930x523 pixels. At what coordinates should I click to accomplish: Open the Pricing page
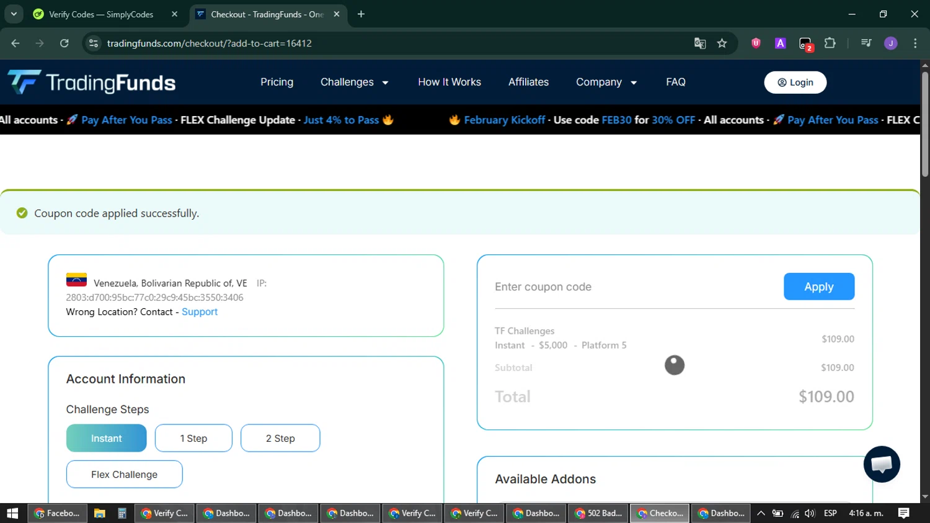click(277, 82)
